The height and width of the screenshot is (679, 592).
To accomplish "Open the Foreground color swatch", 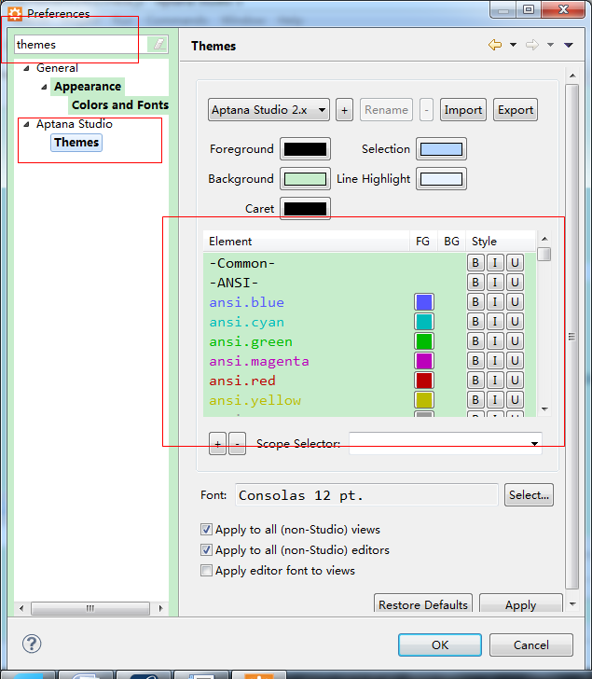I will point(306,149).
